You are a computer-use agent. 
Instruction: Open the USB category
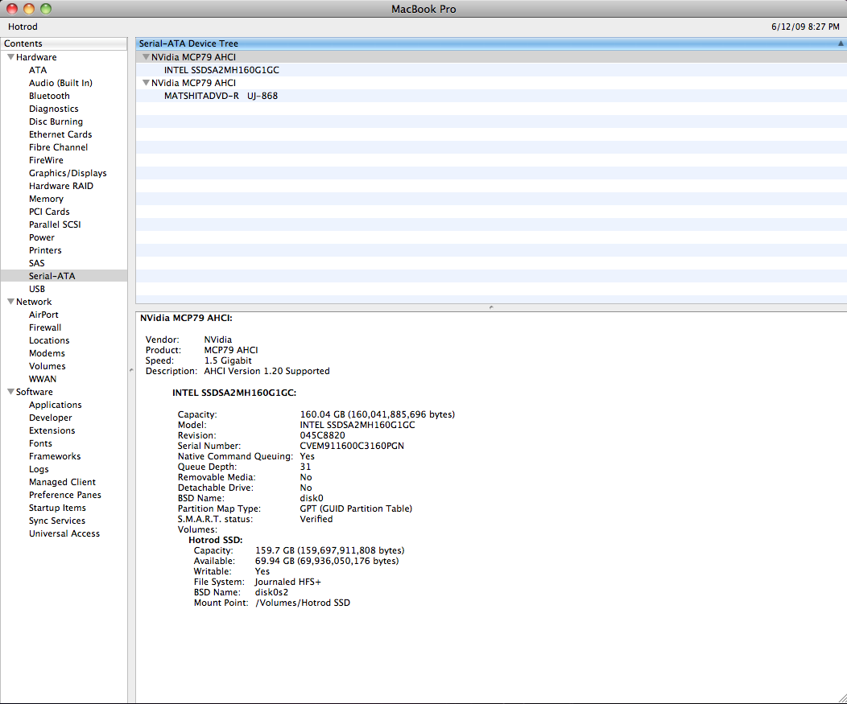[37, 289]
